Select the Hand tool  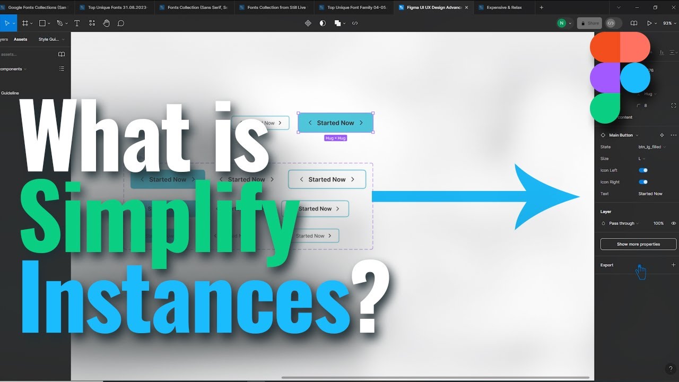(x=106, y=23)
